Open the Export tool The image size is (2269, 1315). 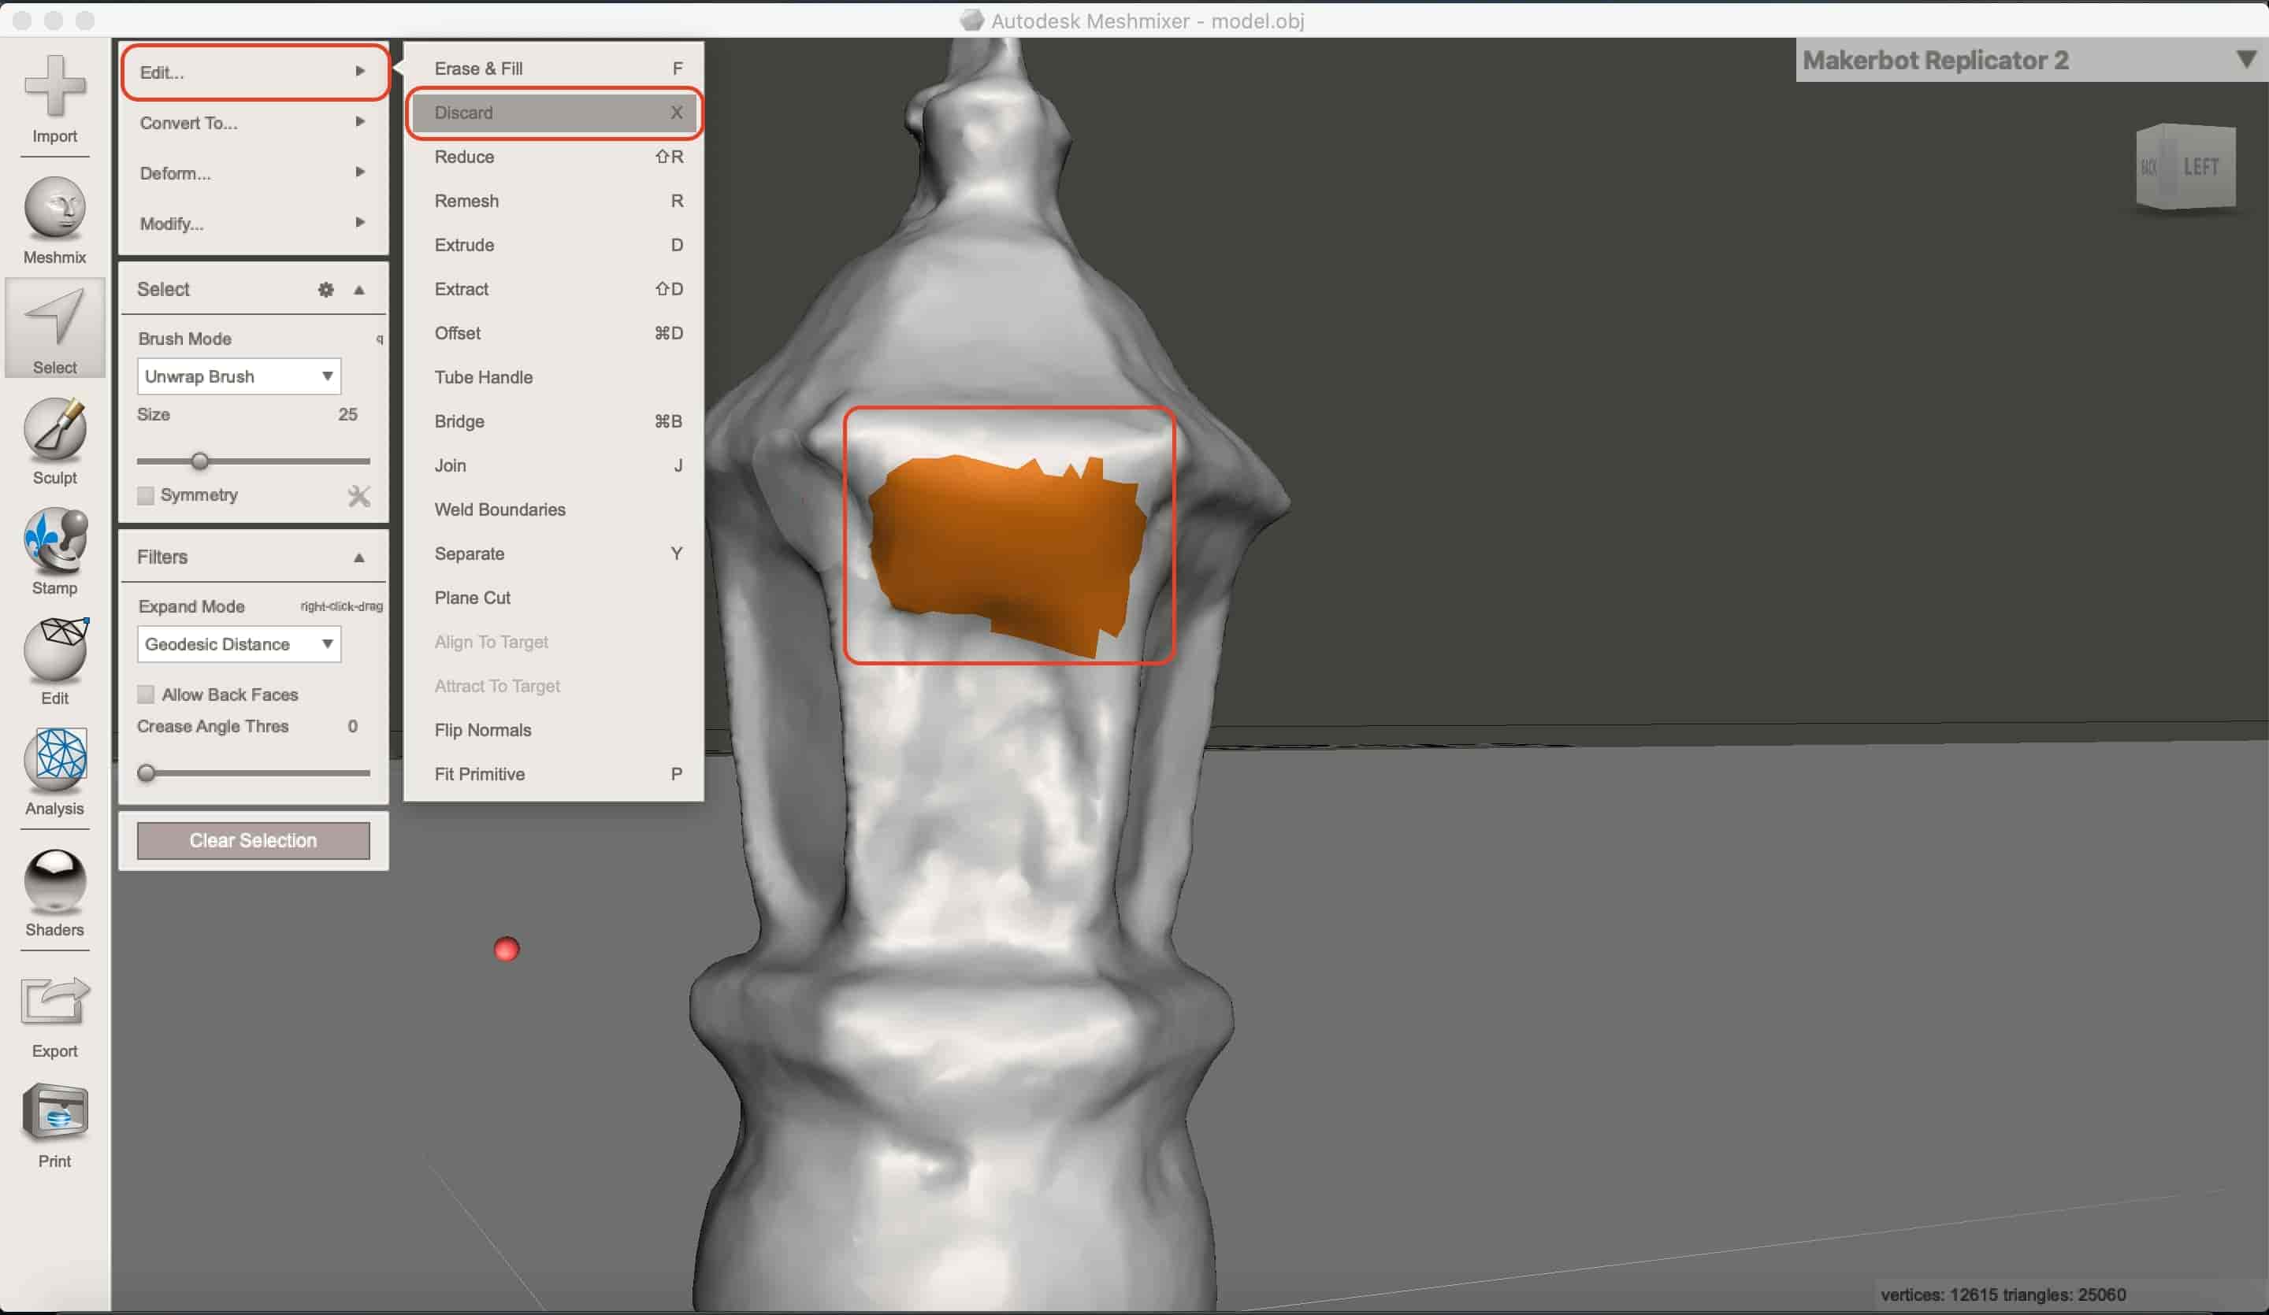55,1017
